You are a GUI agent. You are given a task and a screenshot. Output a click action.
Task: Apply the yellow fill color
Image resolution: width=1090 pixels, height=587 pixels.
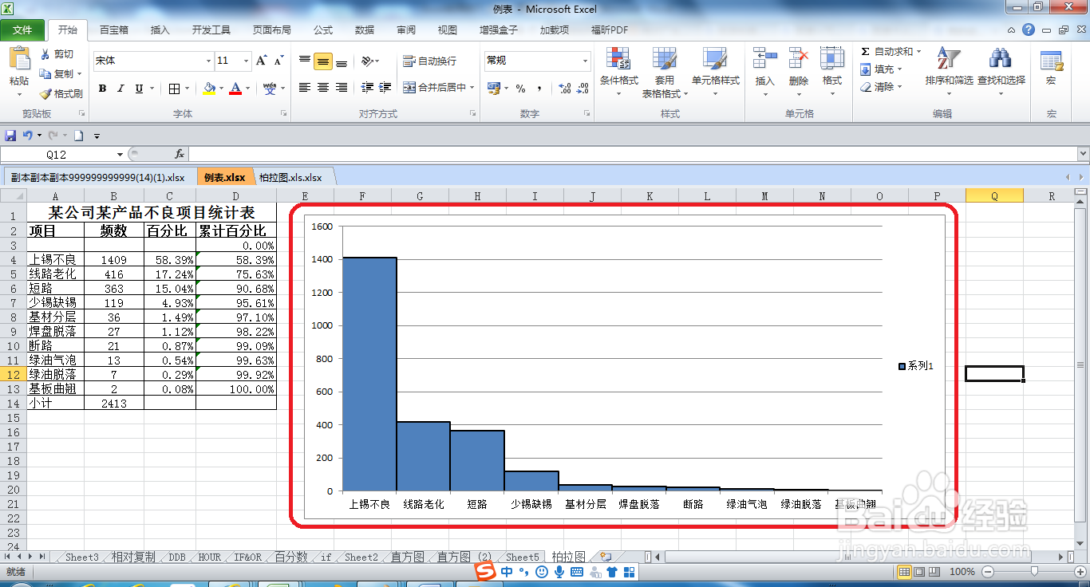209,89
